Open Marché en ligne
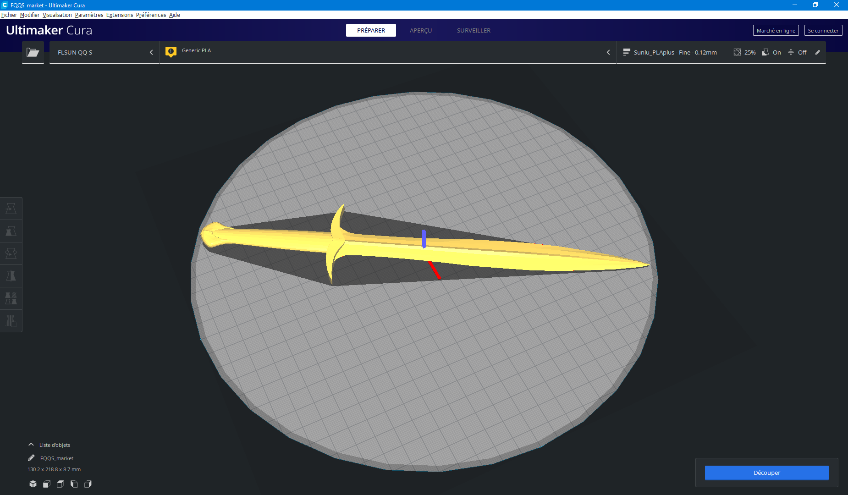This screenshot has width=848, height=495. click(x=776, y=30)
